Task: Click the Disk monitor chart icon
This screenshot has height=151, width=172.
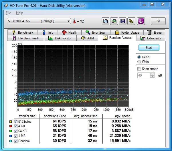Action: pyautogui.click(x=51, y=38)
